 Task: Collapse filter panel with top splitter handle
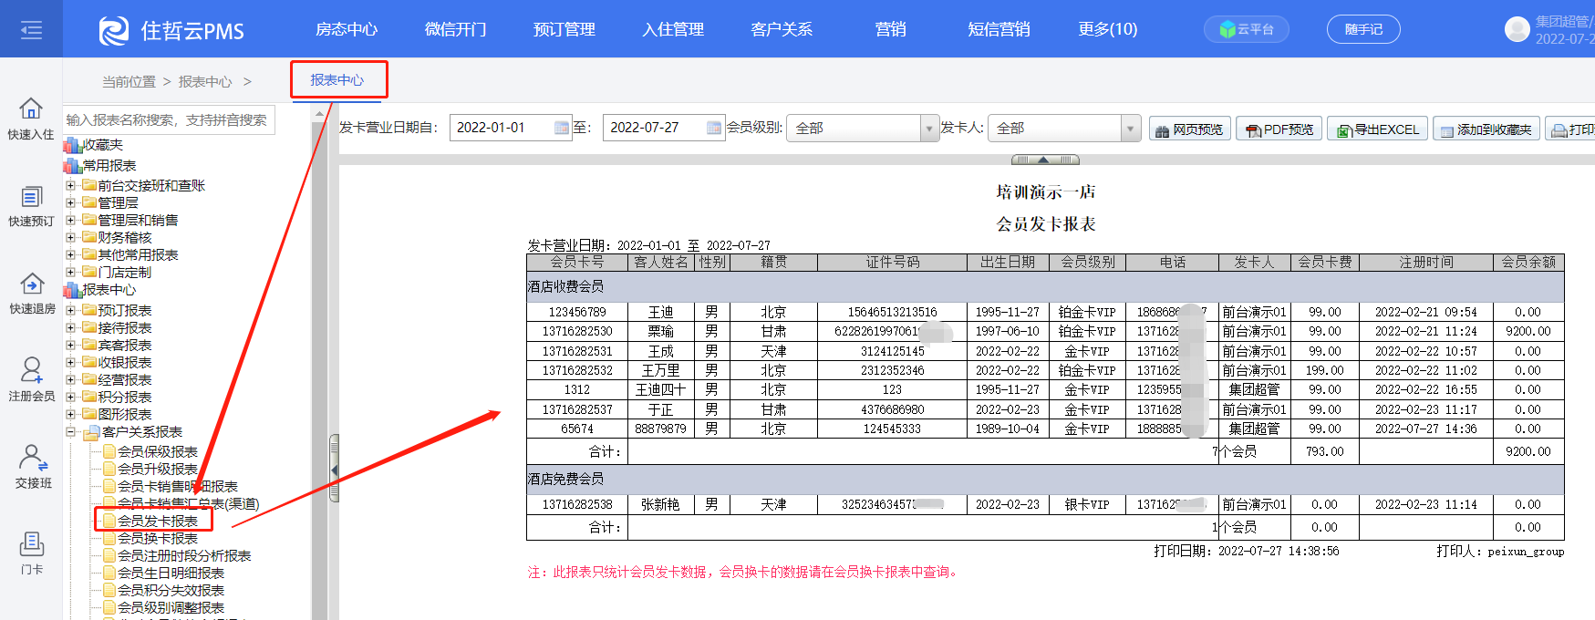coord(1045,160)
